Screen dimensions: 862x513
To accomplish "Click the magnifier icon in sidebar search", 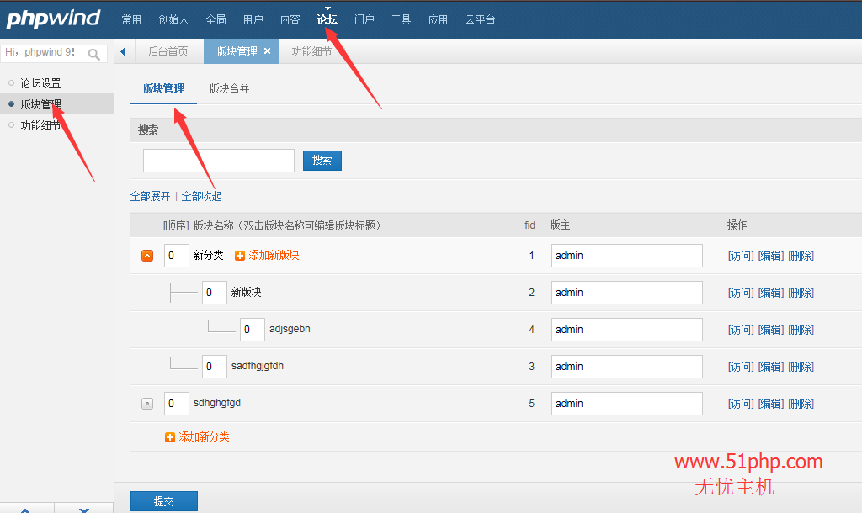I will point(94,55).
